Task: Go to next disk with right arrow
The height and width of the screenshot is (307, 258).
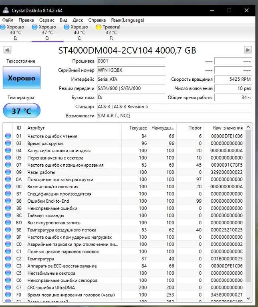Action: pyautogui.click(x=248, y=50)
